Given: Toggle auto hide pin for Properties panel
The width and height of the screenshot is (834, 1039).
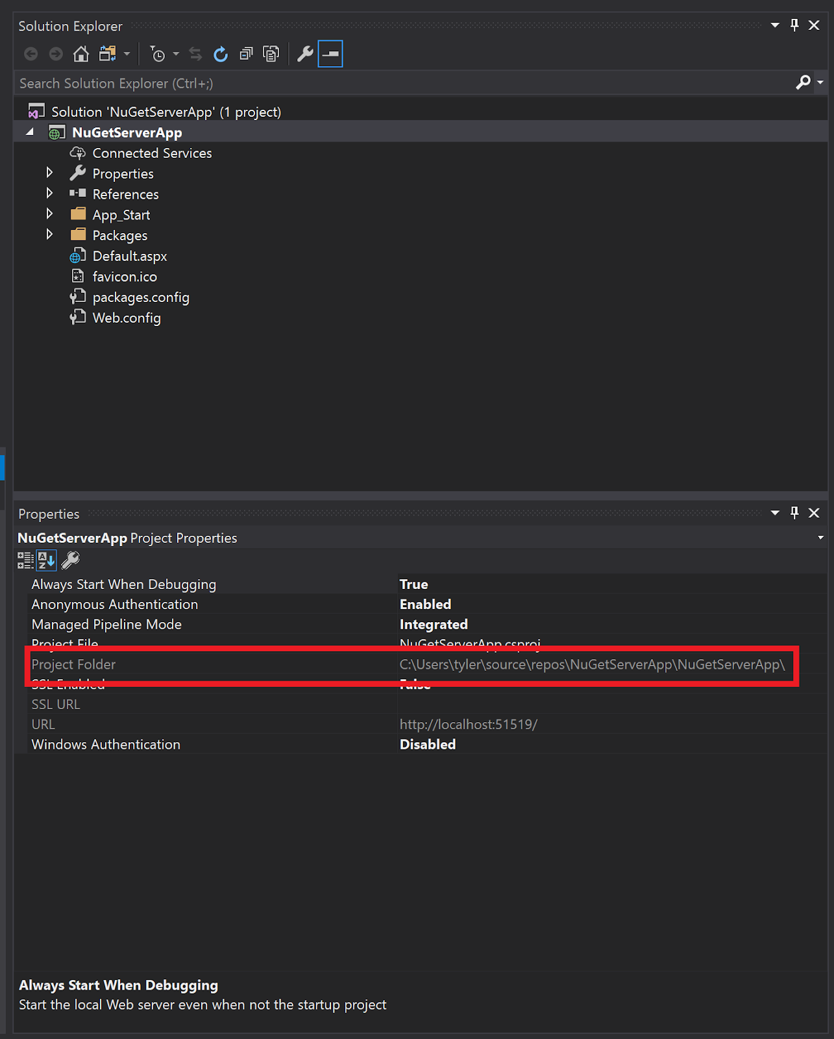Looking at the screenshot, I should [794, 513].
